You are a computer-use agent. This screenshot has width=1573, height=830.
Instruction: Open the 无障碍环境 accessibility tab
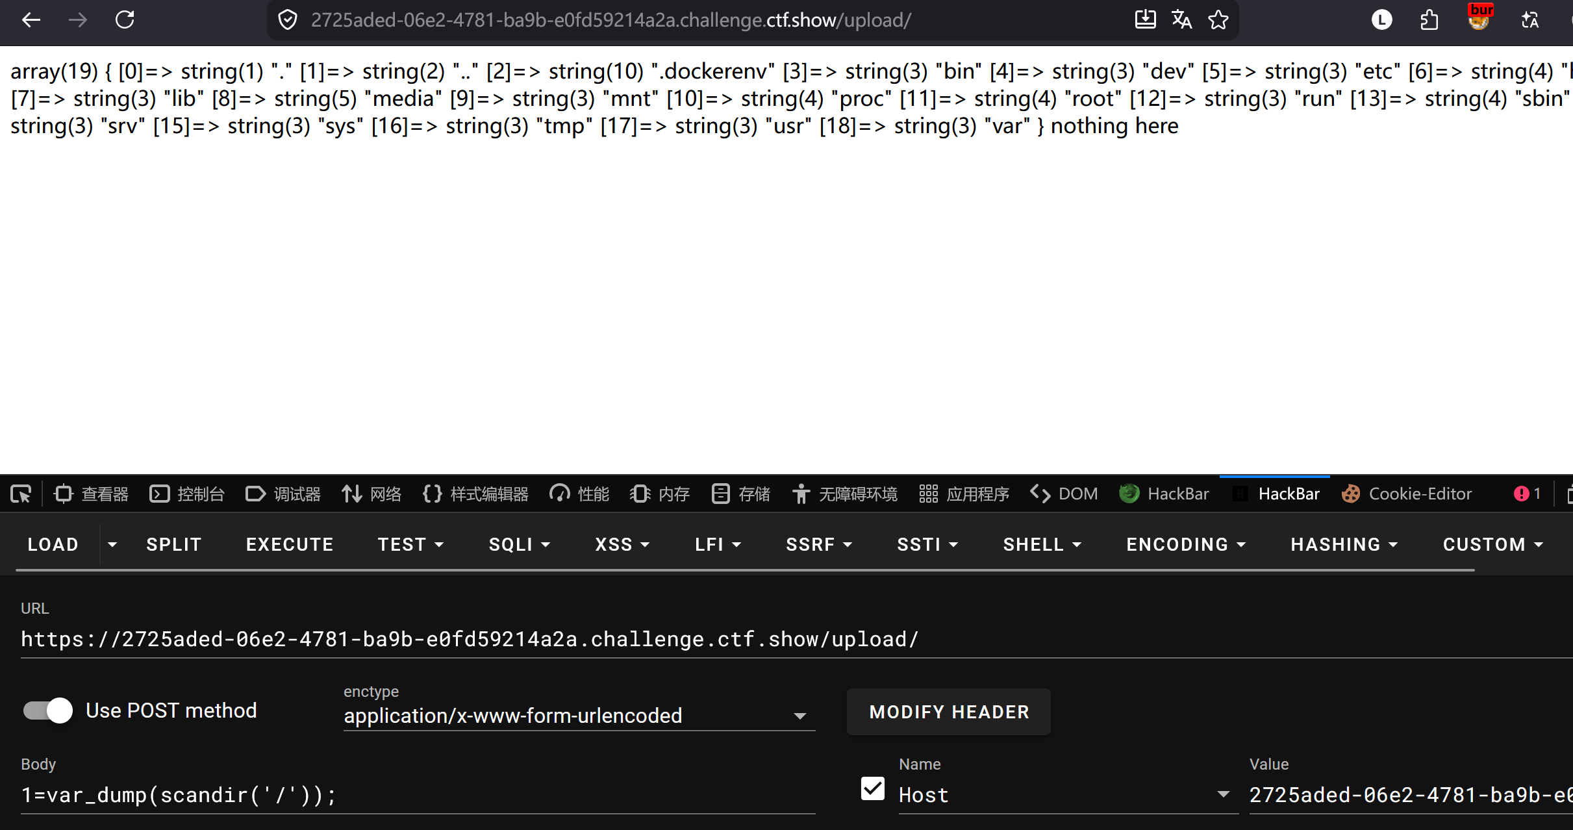point(844,494)
